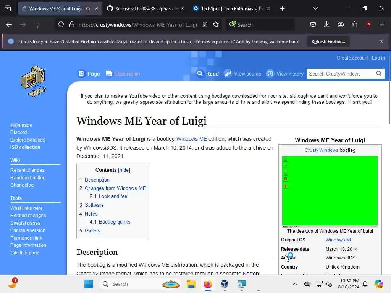Submit wiki search with magnifier icon
Viewport: 391px width, 293px height.
379,74
